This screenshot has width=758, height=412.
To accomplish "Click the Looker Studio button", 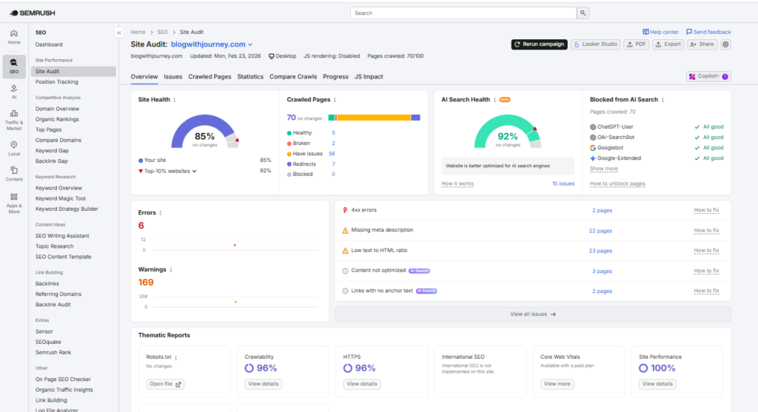I will (x=595, y=44).
